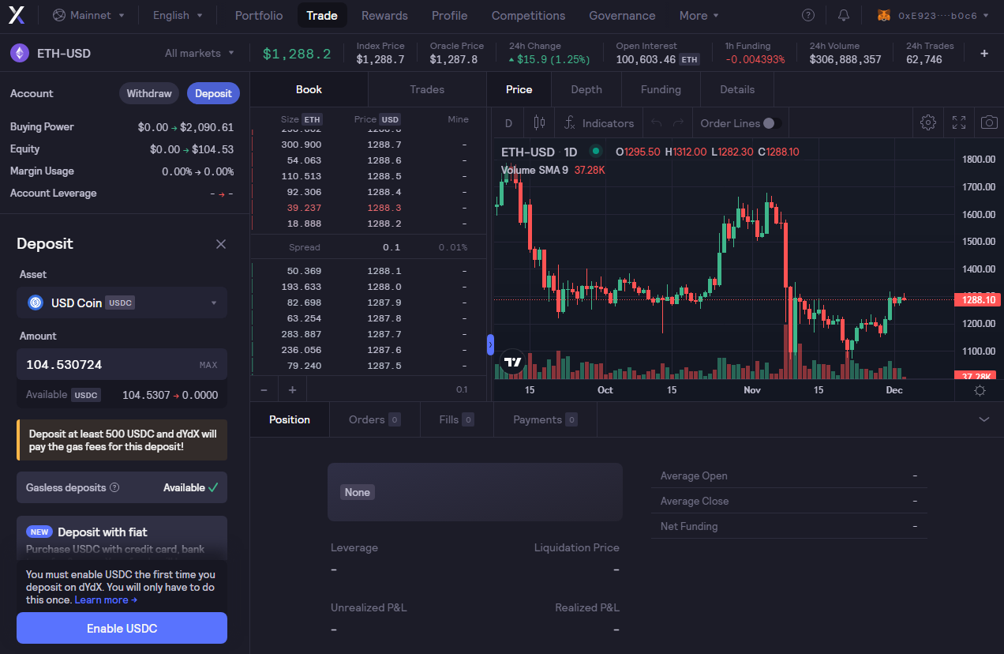This screenshot has height=654, width=1004.
Task: Click the MetaMask fox wallet icon
Action: pos(885,15)
